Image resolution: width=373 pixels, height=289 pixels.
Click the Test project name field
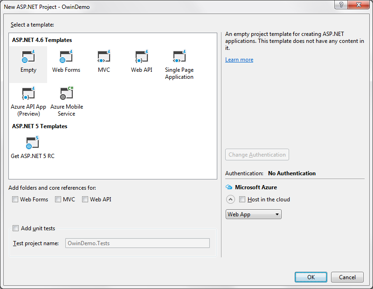tap(138, 243)
